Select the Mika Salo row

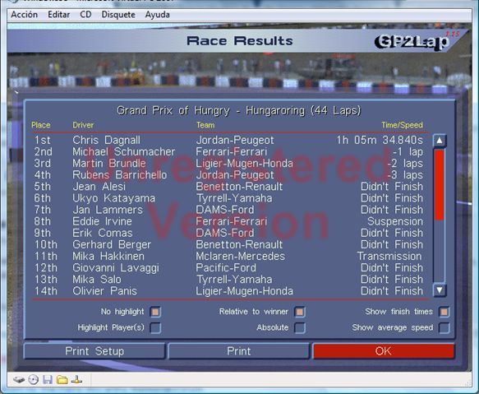pyautogui.click(x=228, y=280)
